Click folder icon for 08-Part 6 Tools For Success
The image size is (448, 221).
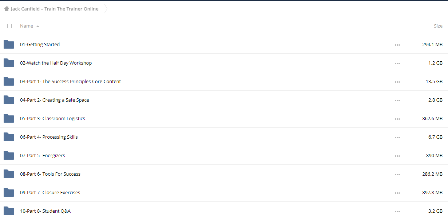pyautogui.click(x=9, y=174)
